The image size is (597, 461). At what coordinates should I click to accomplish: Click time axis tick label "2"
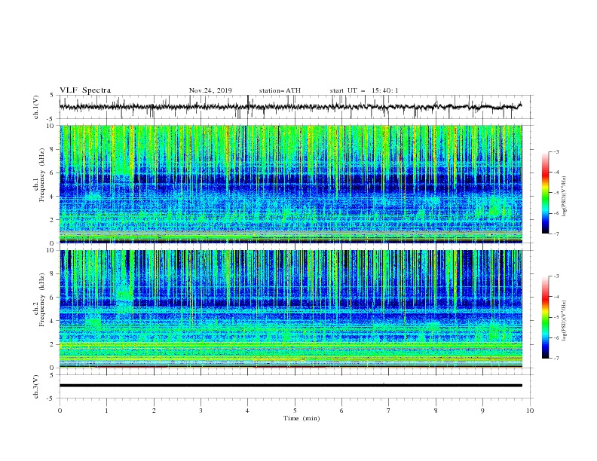click(x=154, y=411)
